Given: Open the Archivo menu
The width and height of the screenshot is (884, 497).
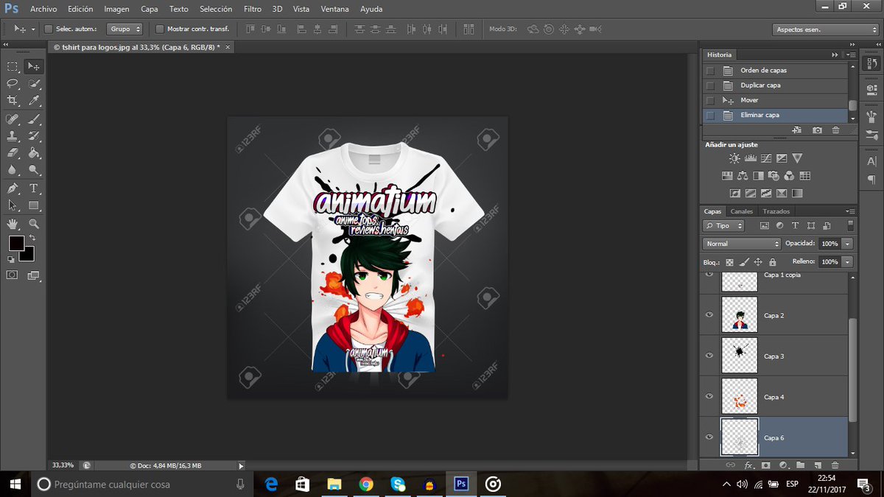Looking at the screenshot, I should coord(43,10).
